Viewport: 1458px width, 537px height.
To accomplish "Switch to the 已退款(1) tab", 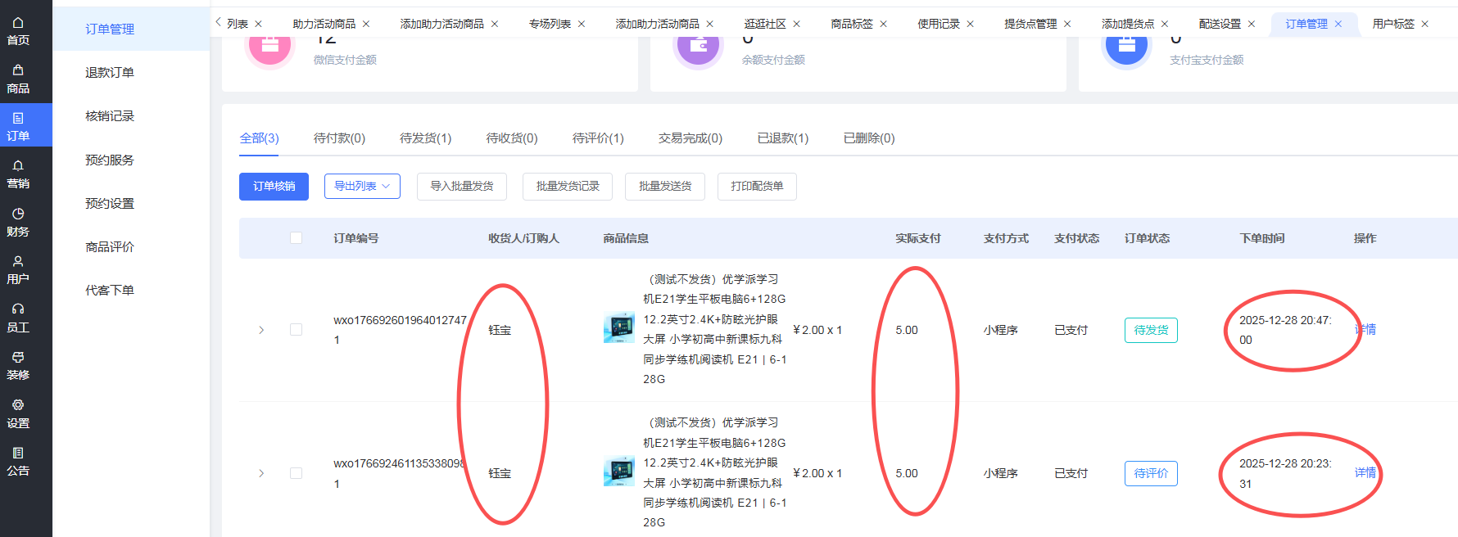I will pyautogui.click(x=783, y=138).
